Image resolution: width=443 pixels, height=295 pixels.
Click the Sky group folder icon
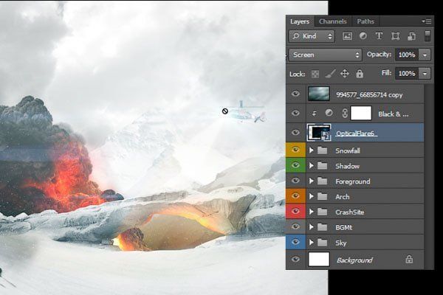click(323, 243)
